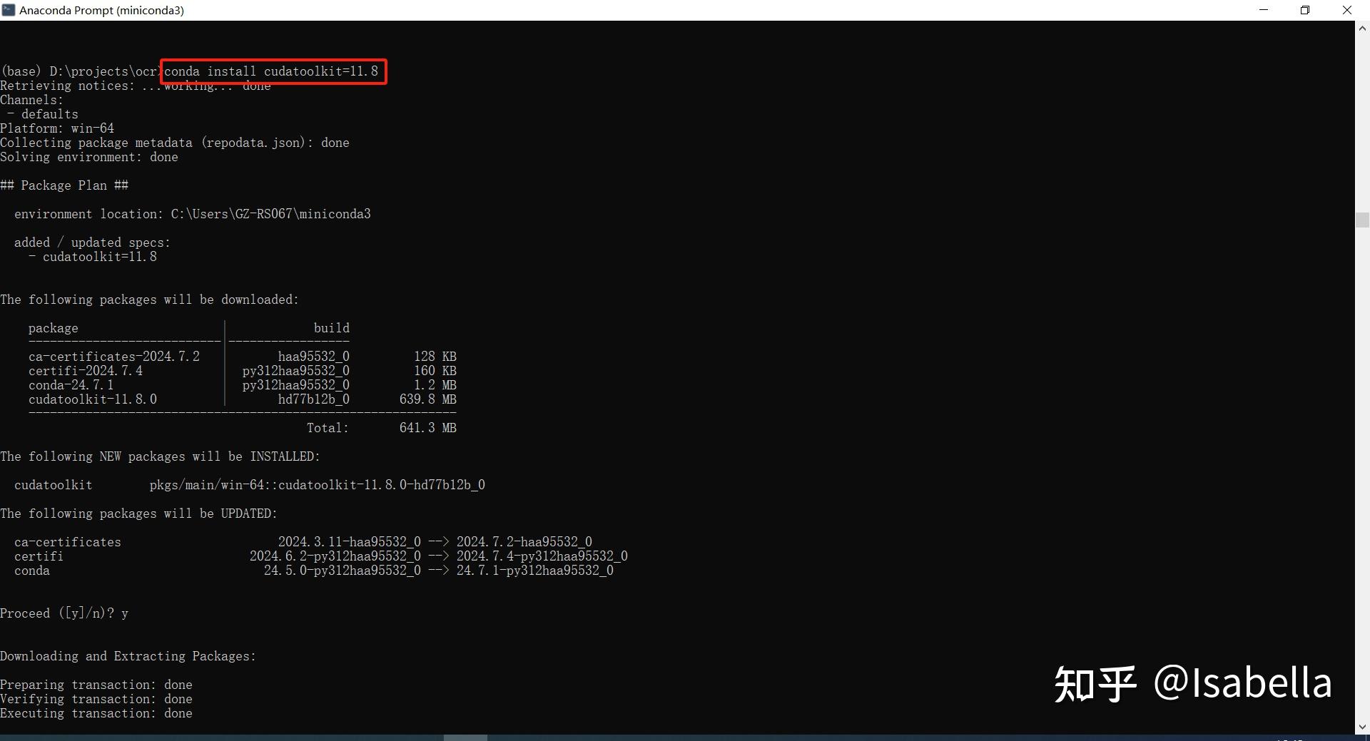Click 'The following packages will be downloaded:'
The width and height of the screenshot is (1370, 741).
point(150,300)
